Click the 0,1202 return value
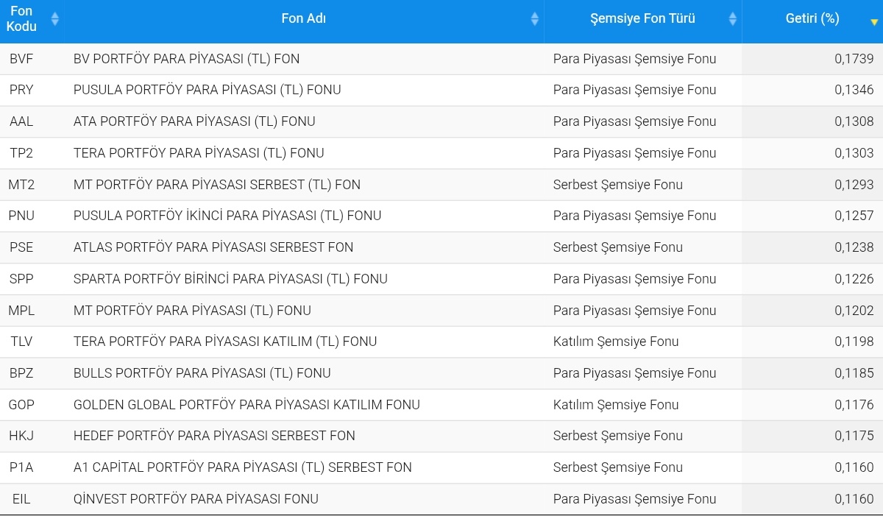 pos(854,311)
